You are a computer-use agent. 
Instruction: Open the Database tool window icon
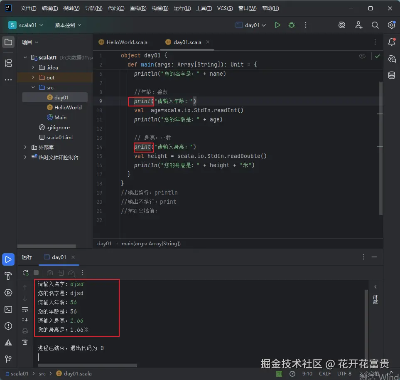coord(392,75)
